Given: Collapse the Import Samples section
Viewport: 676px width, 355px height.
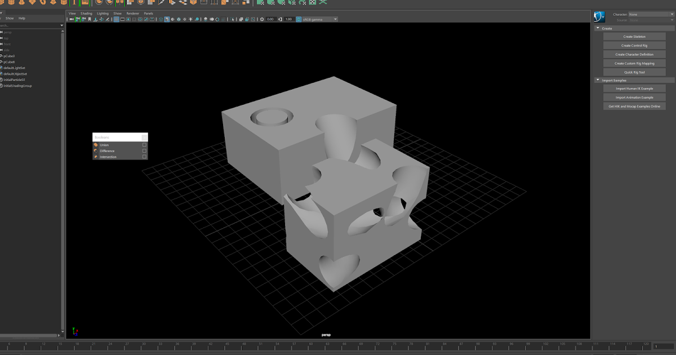Looking at the screenshot, I should pos(597,80).
